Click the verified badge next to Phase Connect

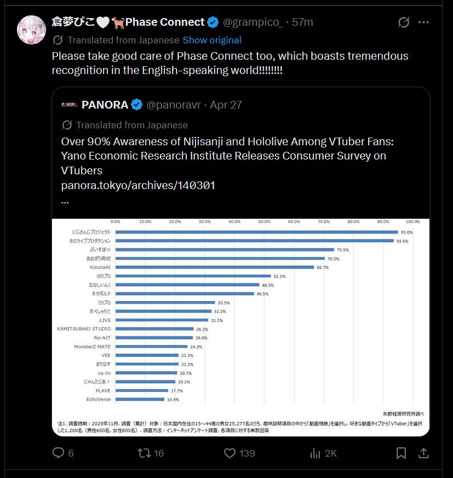pyautogui.click(x=213, y=22)
